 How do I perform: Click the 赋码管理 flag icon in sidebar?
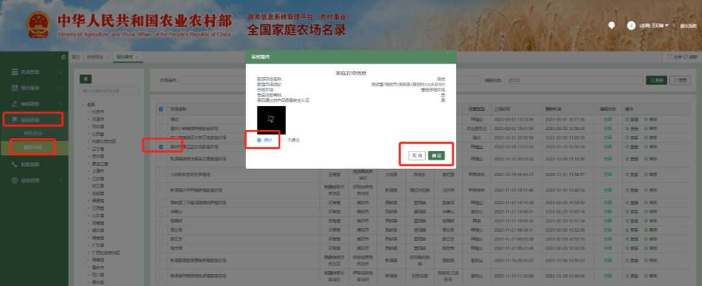15,120
